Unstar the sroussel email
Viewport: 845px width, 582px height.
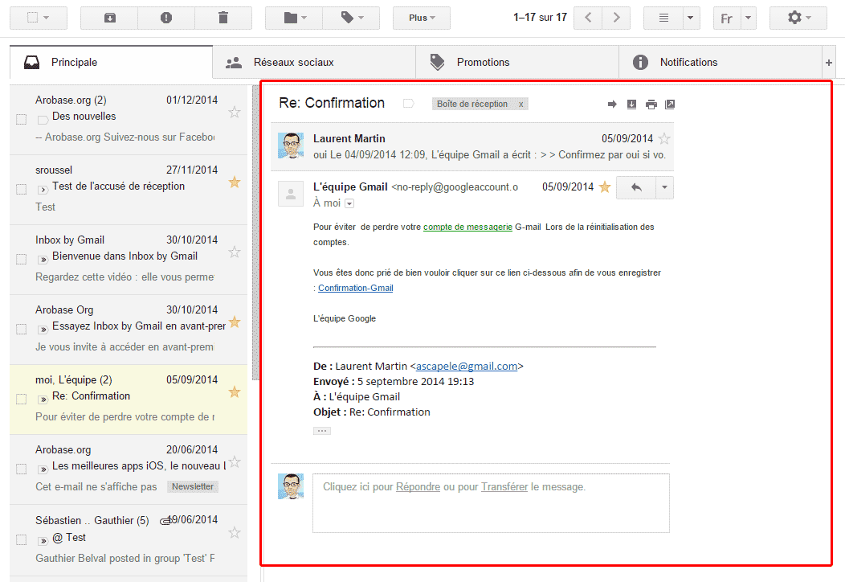(x=235, y=182)
